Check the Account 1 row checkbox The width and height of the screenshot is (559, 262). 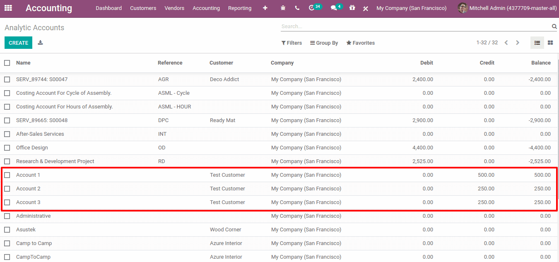pyautogui.click(x=7, y=175)
